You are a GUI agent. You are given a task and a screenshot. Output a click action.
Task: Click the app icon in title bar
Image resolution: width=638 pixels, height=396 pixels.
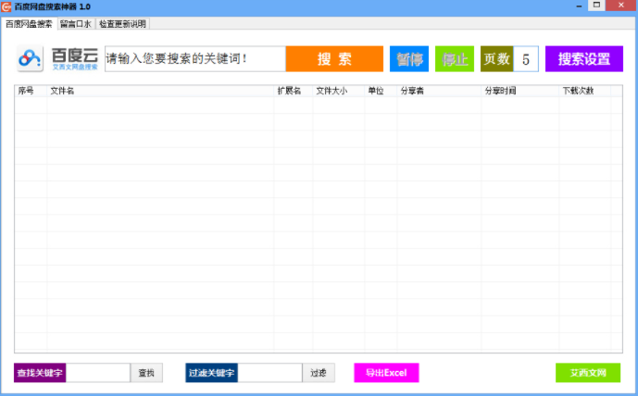6,6
